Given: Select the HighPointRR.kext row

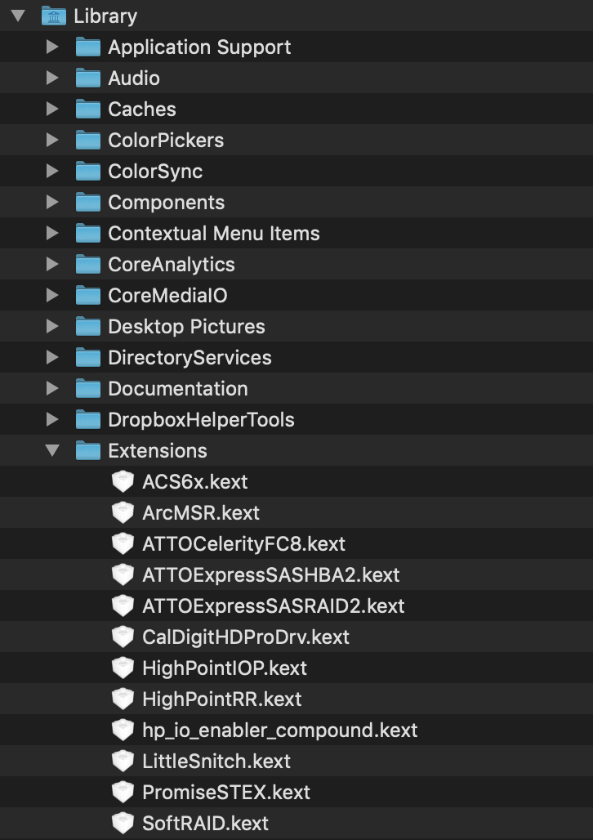Looking at the screenshot, I should (x=221, y=699).
